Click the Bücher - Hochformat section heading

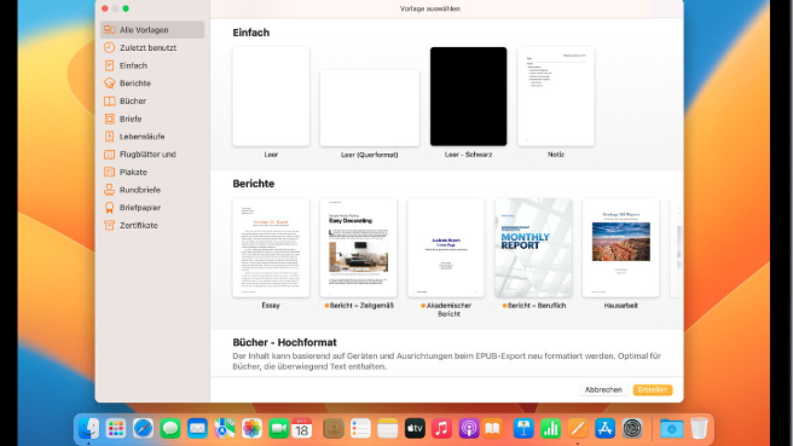tap(285, 342)
